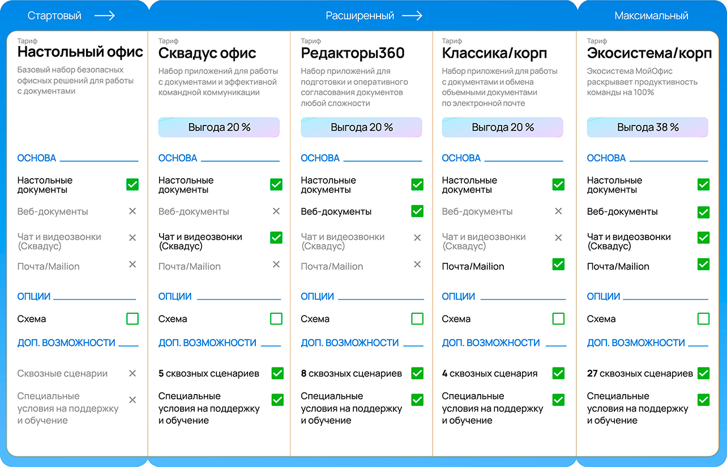Click Выгода 20 % badge under Редакторы360

pos(361,127)
